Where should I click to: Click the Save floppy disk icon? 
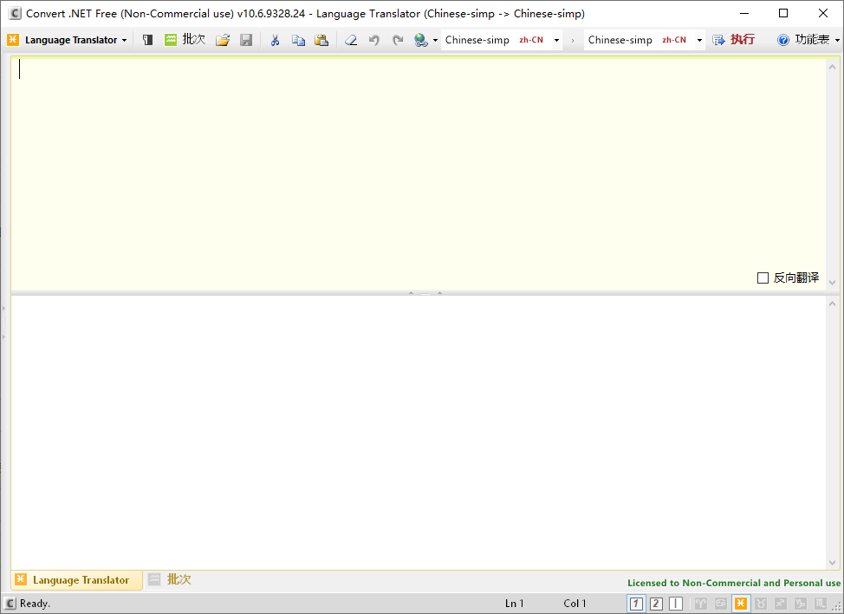246,40
